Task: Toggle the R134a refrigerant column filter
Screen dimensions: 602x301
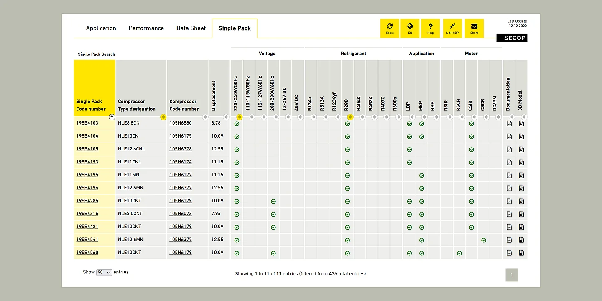Action: point(314,117)
